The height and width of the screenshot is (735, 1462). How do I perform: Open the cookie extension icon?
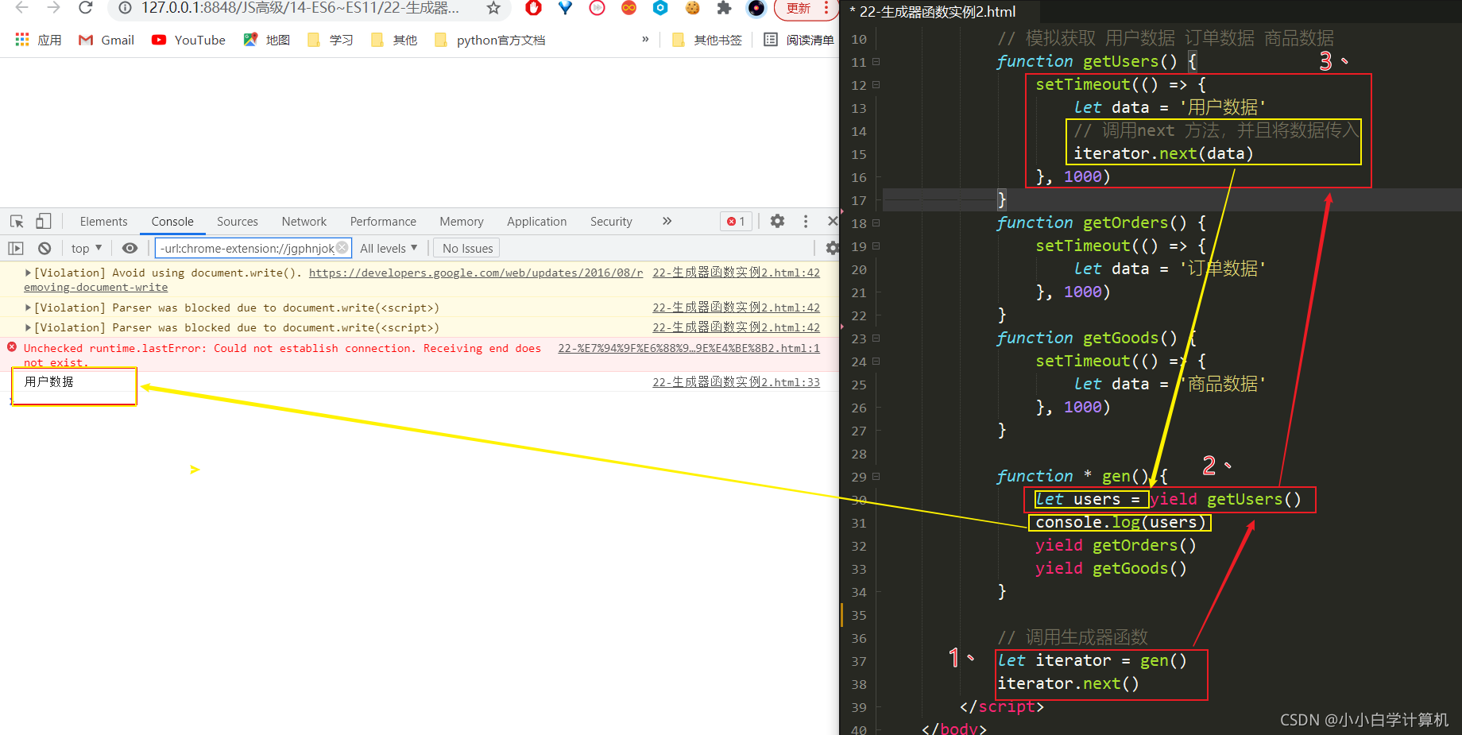coord(693,8)
